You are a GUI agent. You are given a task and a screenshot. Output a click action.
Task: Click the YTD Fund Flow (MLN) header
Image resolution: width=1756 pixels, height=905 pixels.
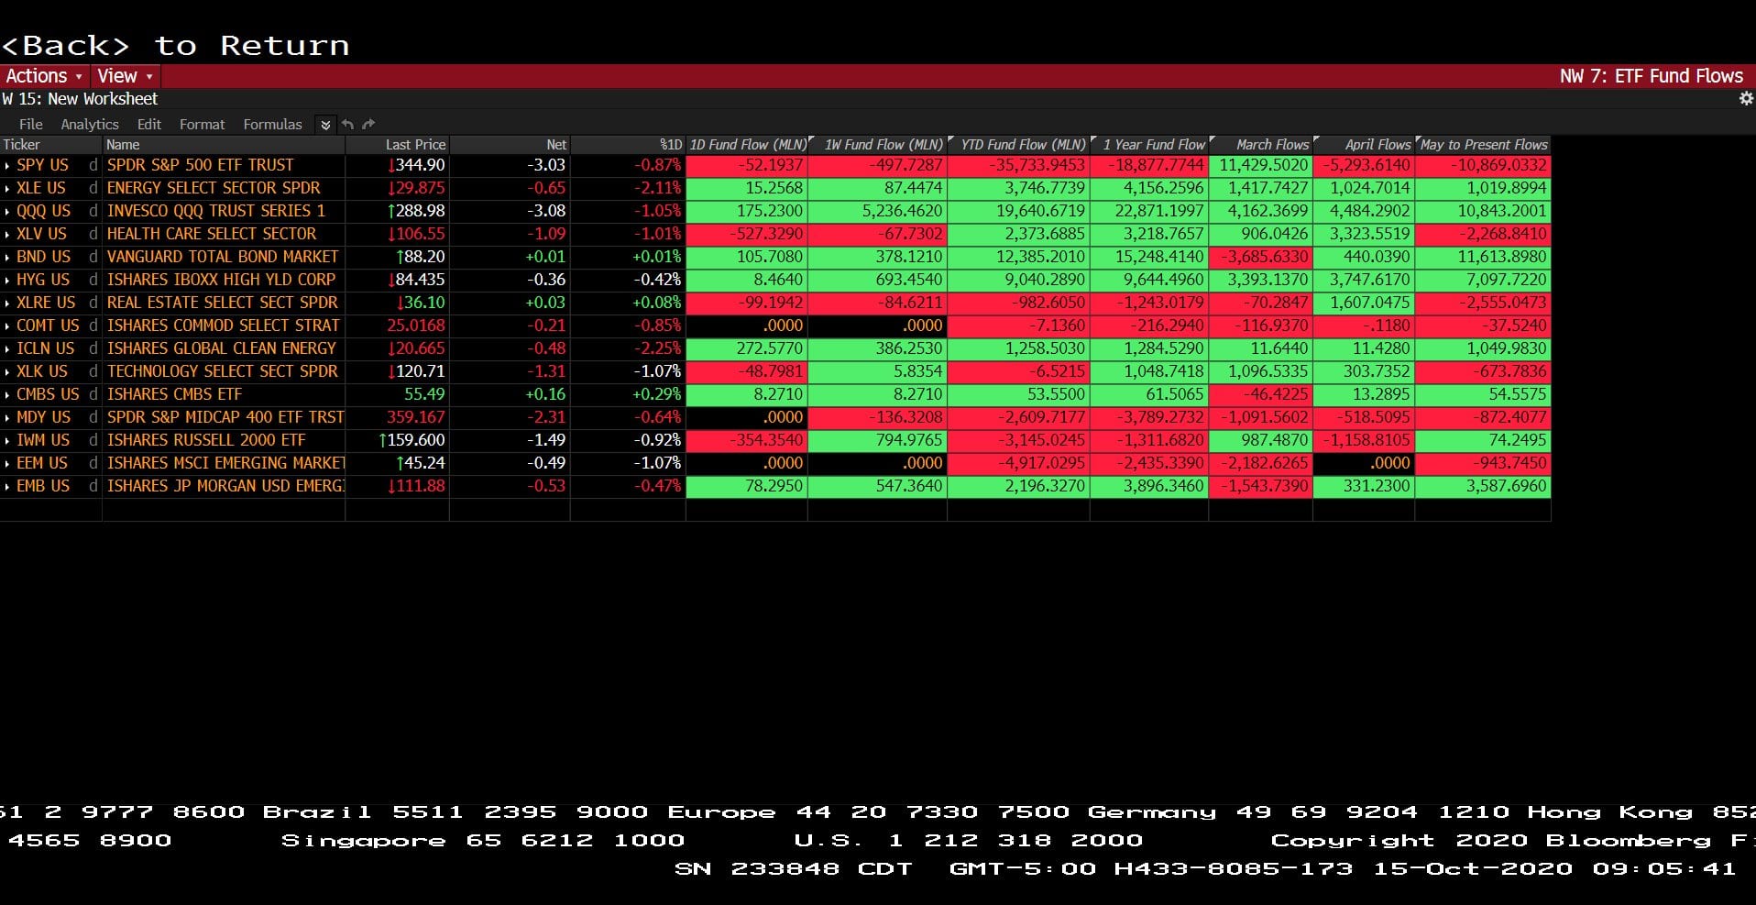pyautogui.click(x=1019, y=145)
